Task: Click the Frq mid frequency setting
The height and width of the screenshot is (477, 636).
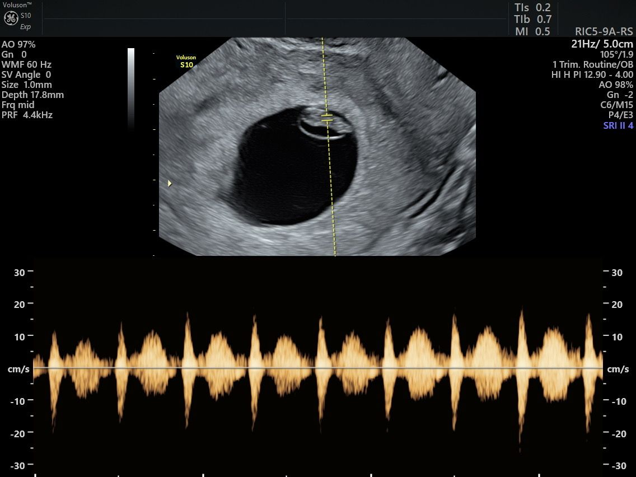Action: 18,105
